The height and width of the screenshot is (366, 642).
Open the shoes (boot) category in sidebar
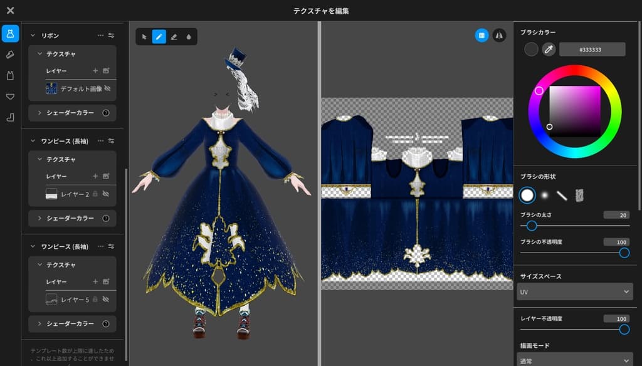pos(10,118)
